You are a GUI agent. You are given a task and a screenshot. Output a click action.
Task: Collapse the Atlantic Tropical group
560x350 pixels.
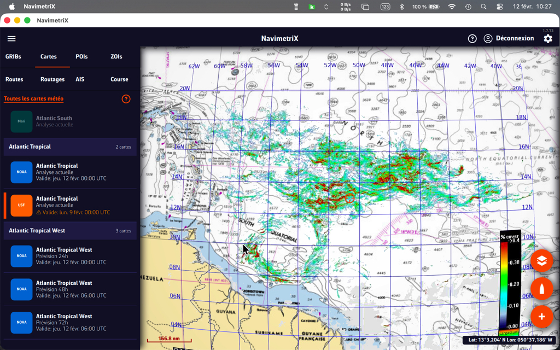(x=70, y=147)
